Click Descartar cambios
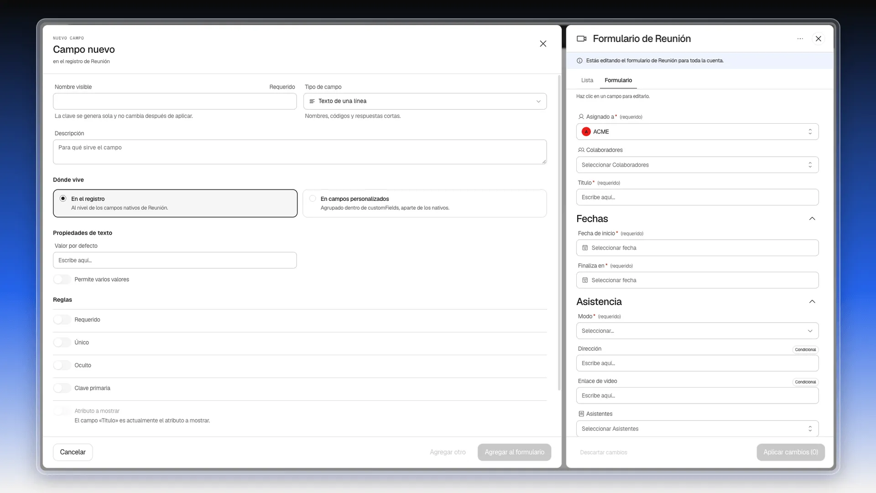 pyautogui.click(x=604, y=453)
